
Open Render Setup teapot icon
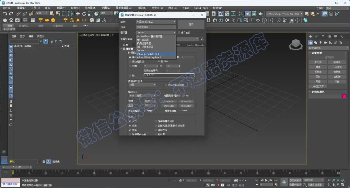coord(248,14)
